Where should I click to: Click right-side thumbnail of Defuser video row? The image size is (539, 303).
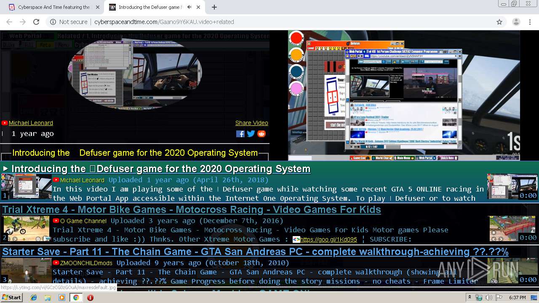click(512, 186)
